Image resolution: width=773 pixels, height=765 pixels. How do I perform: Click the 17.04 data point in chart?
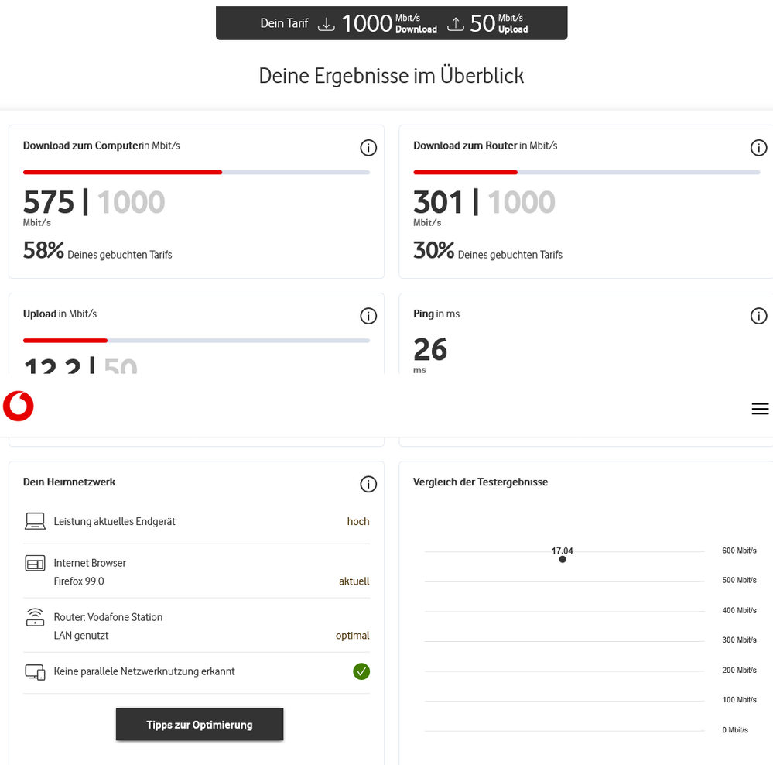(x=563, y=559)
